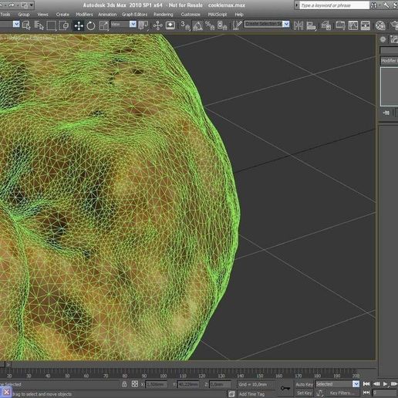Viewport: 398px width, 398px height.
Task: Open the Schematic View
Action: tap(366, 25)
